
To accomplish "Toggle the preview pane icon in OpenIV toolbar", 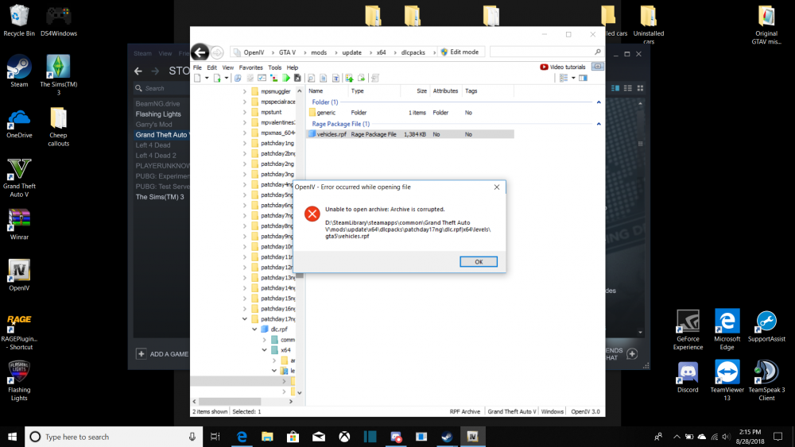I will pyautogui.click(x=583, y=78).
